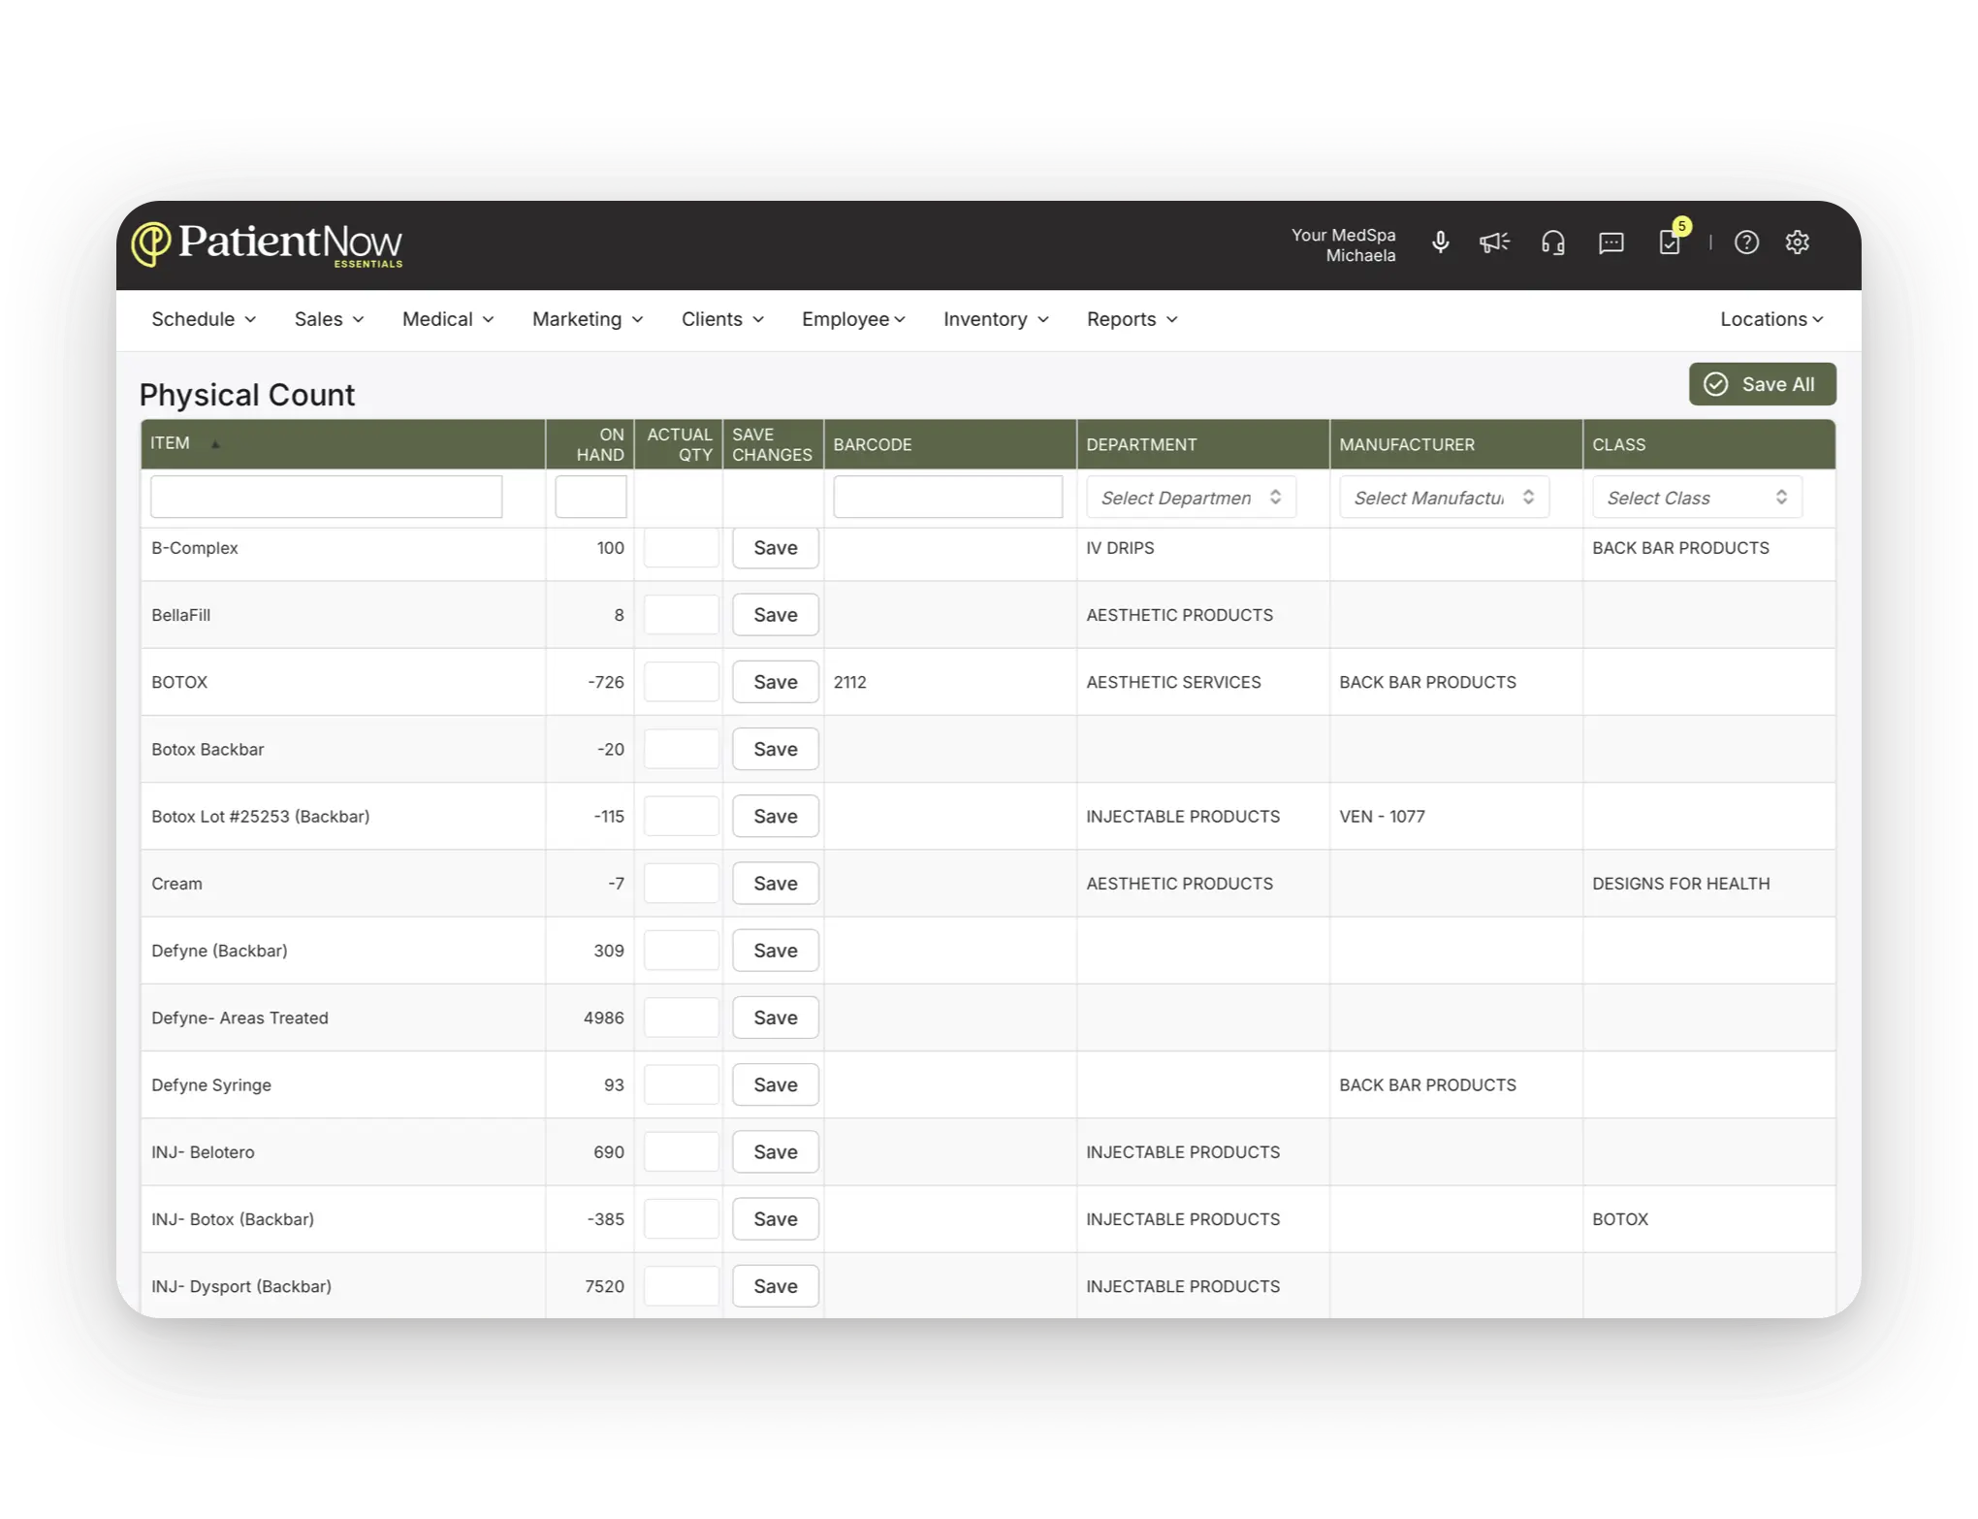
Task: Save the Defyne- Areas Treated row
Action: click(776, 1018)
